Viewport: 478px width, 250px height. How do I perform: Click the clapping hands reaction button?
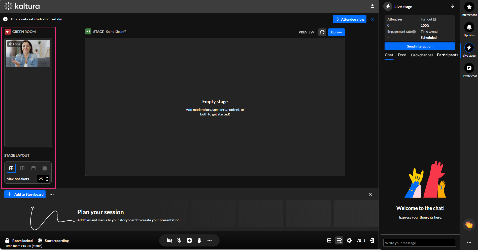pyautogui.click(x=469, y=225)
